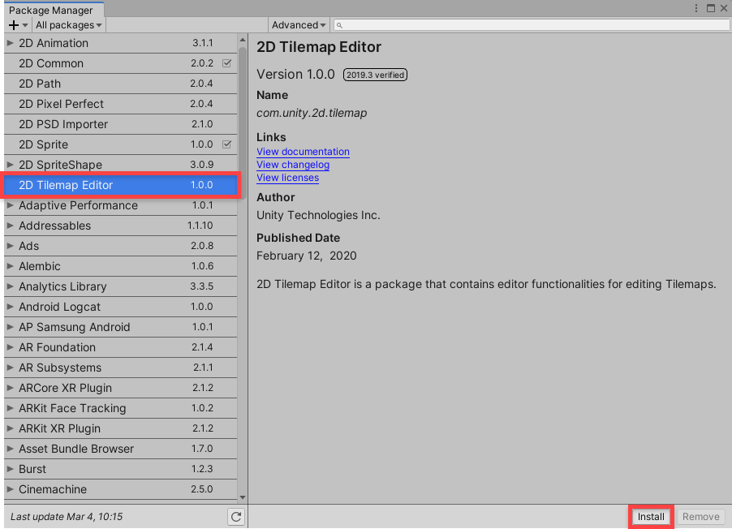The height and width of the screenshot is (529, 732).
Task: Select the 2D Tilemap Editor row
Action: point(120,185)
